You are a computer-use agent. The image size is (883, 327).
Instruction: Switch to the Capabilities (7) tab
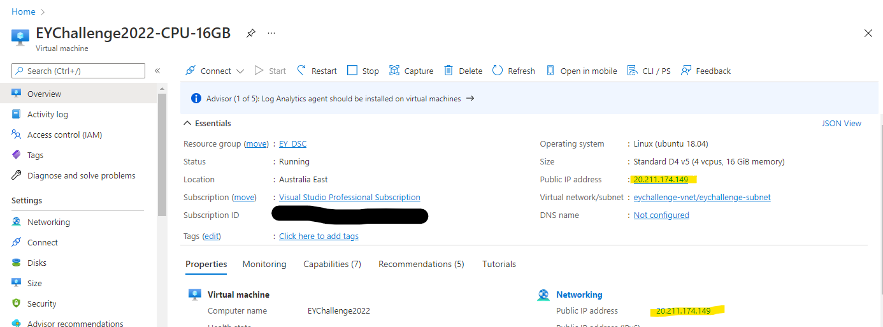pyautogui.click(x=332, y=264)
